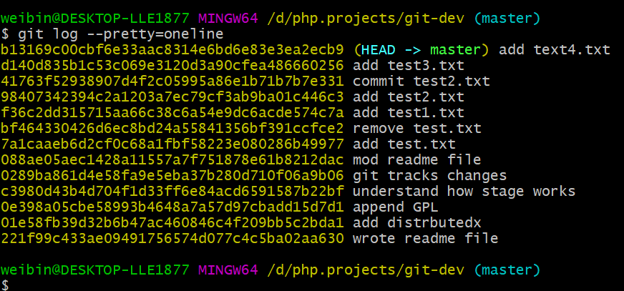
Task: Select the 'mod readme file' message
Action: (x=417, y=160)
